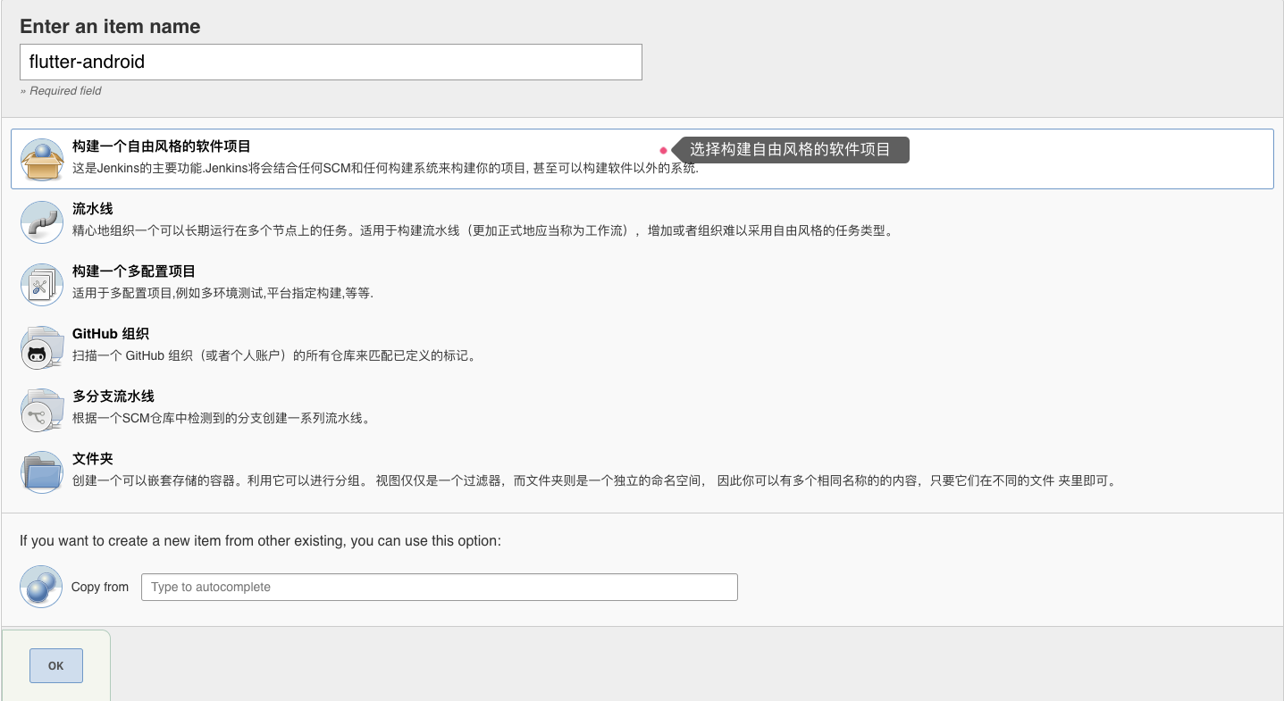The image size is (1284, 701).
Task: Click the OK button
Action: pyautogui.click(x=56, y=665)
